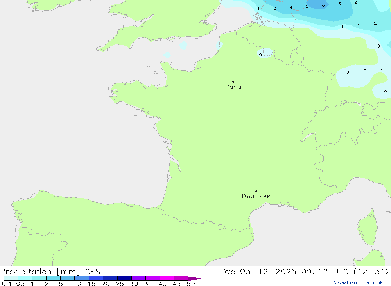Screen dimensions: 391x286
Task: Click the precipitation value 4 on map
Action: click(x=291, y=7)
